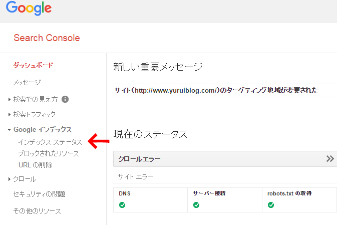Click the DNS status cell label

(125, 193)
